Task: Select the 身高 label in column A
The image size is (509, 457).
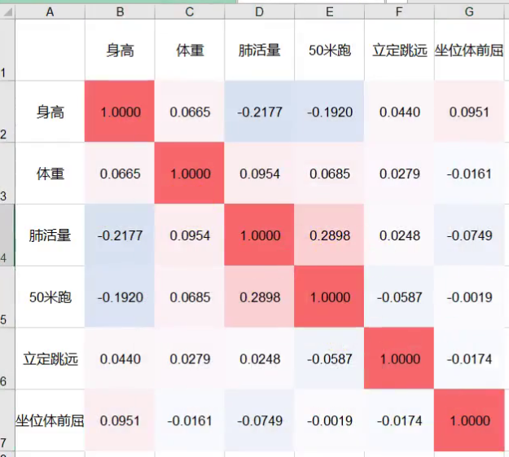Action: point(50,112)
